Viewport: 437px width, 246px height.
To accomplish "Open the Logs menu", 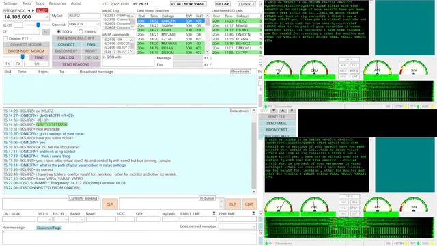I will [40, 3].
